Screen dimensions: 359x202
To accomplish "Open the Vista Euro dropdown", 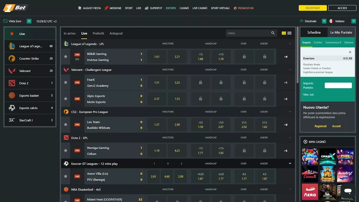I will pyautogui.click(x=29, y=21).
